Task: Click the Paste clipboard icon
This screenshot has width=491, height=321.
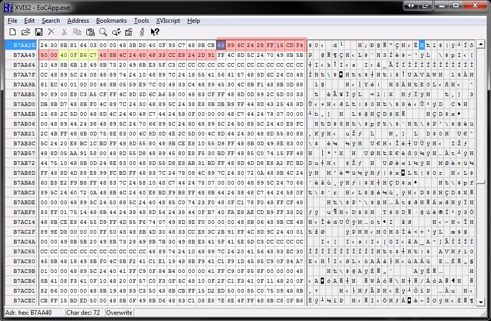Action: click(90, 32)
